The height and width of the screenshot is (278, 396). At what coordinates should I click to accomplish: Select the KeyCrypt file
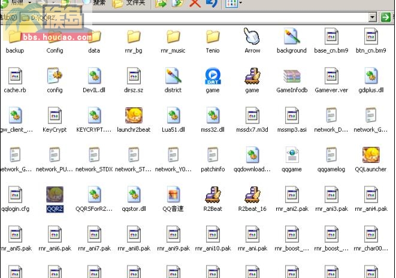tap(55, 120)
